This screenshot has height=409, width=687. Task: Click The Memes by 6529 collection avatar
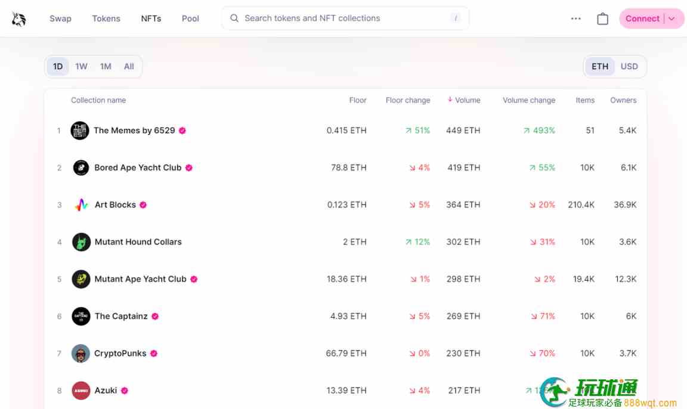(80, 131)
